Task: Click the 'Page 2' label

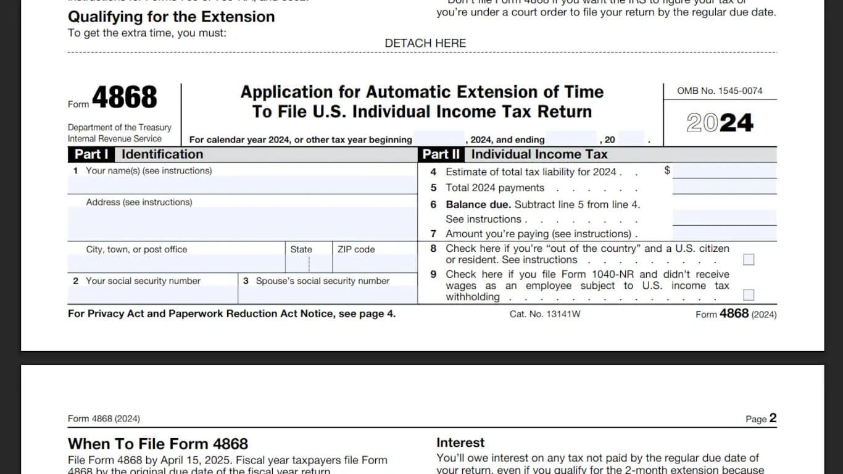Action: point(761,418)
